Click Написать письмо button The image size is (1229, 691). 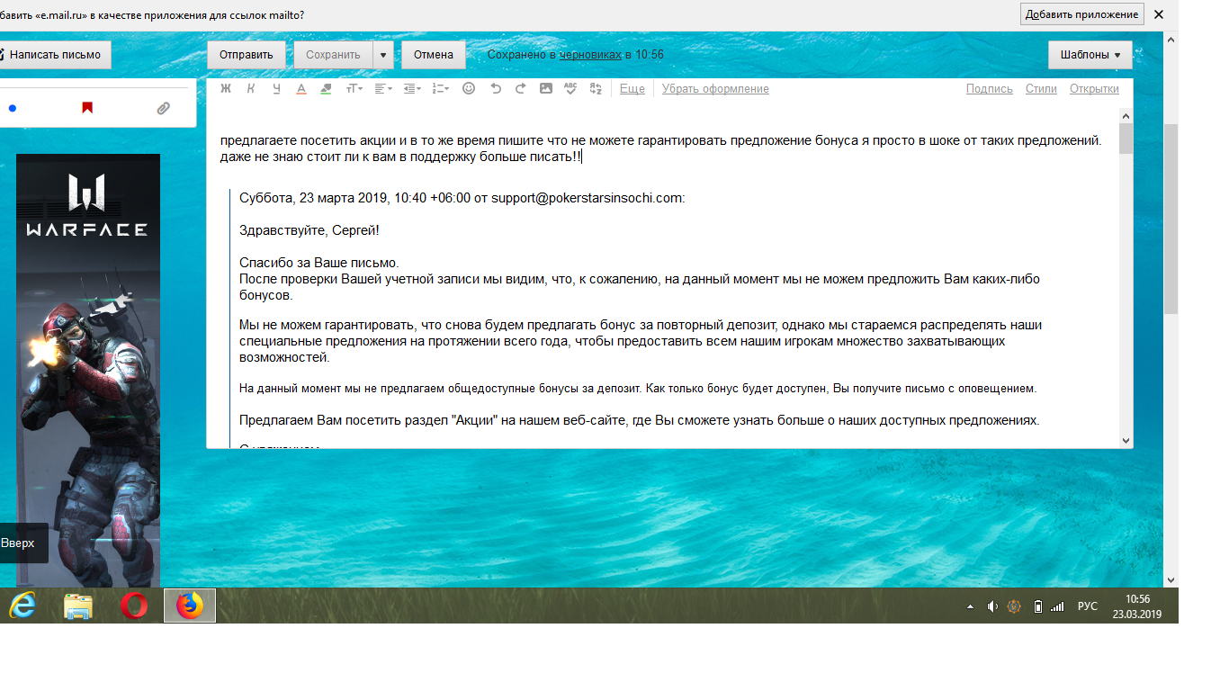(54, 55)
